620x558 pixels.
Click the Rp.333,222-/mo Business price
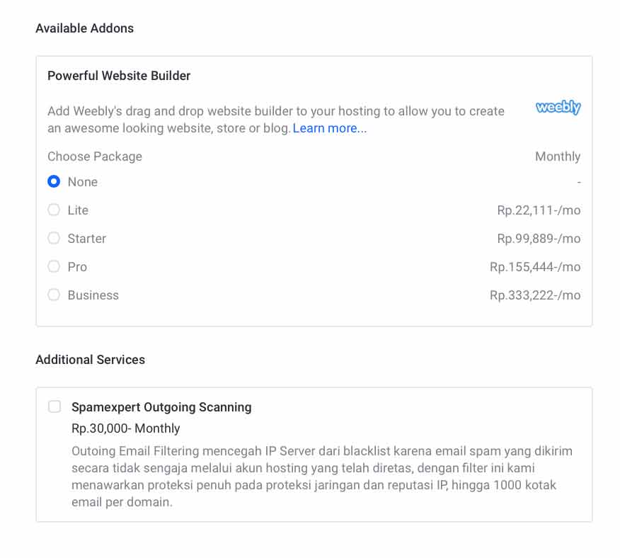pos(535,295)
